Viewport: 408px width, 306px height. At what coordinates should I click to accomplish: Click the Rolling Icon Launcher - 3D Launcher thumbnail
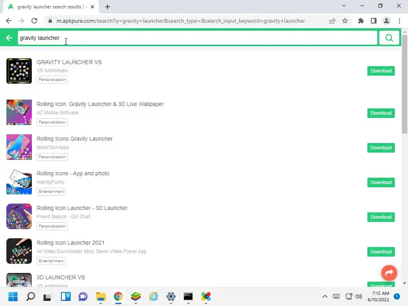[19, 216]
